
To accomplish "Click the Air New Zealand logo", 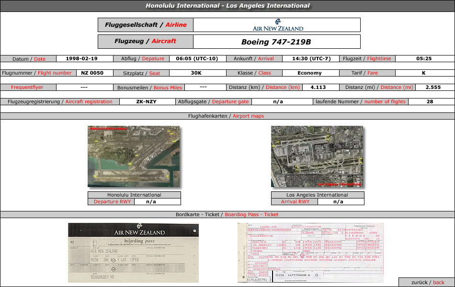I will click(x=278, y=25).
